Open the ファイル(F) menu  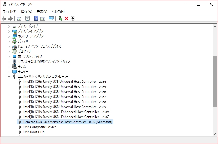pyautogui.click(x=9, y=12)
